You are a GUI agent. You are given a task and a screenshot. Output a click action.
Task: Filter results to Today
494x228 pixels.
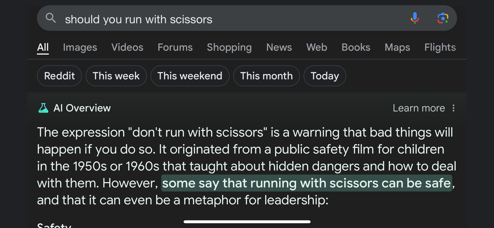pyautogui.click(x=325, y=76)
